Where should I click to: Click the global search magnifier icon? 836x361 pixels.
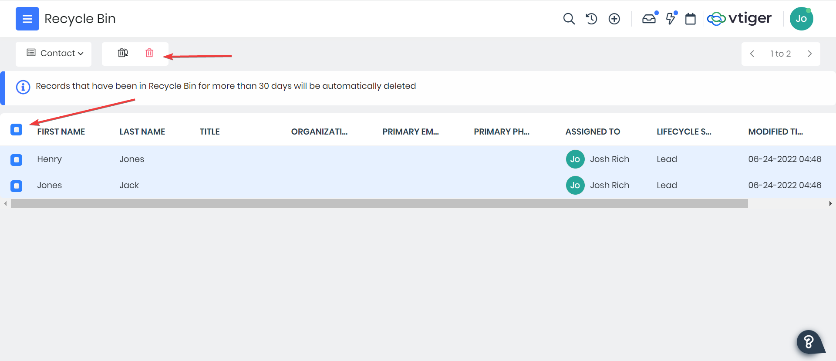569,19
